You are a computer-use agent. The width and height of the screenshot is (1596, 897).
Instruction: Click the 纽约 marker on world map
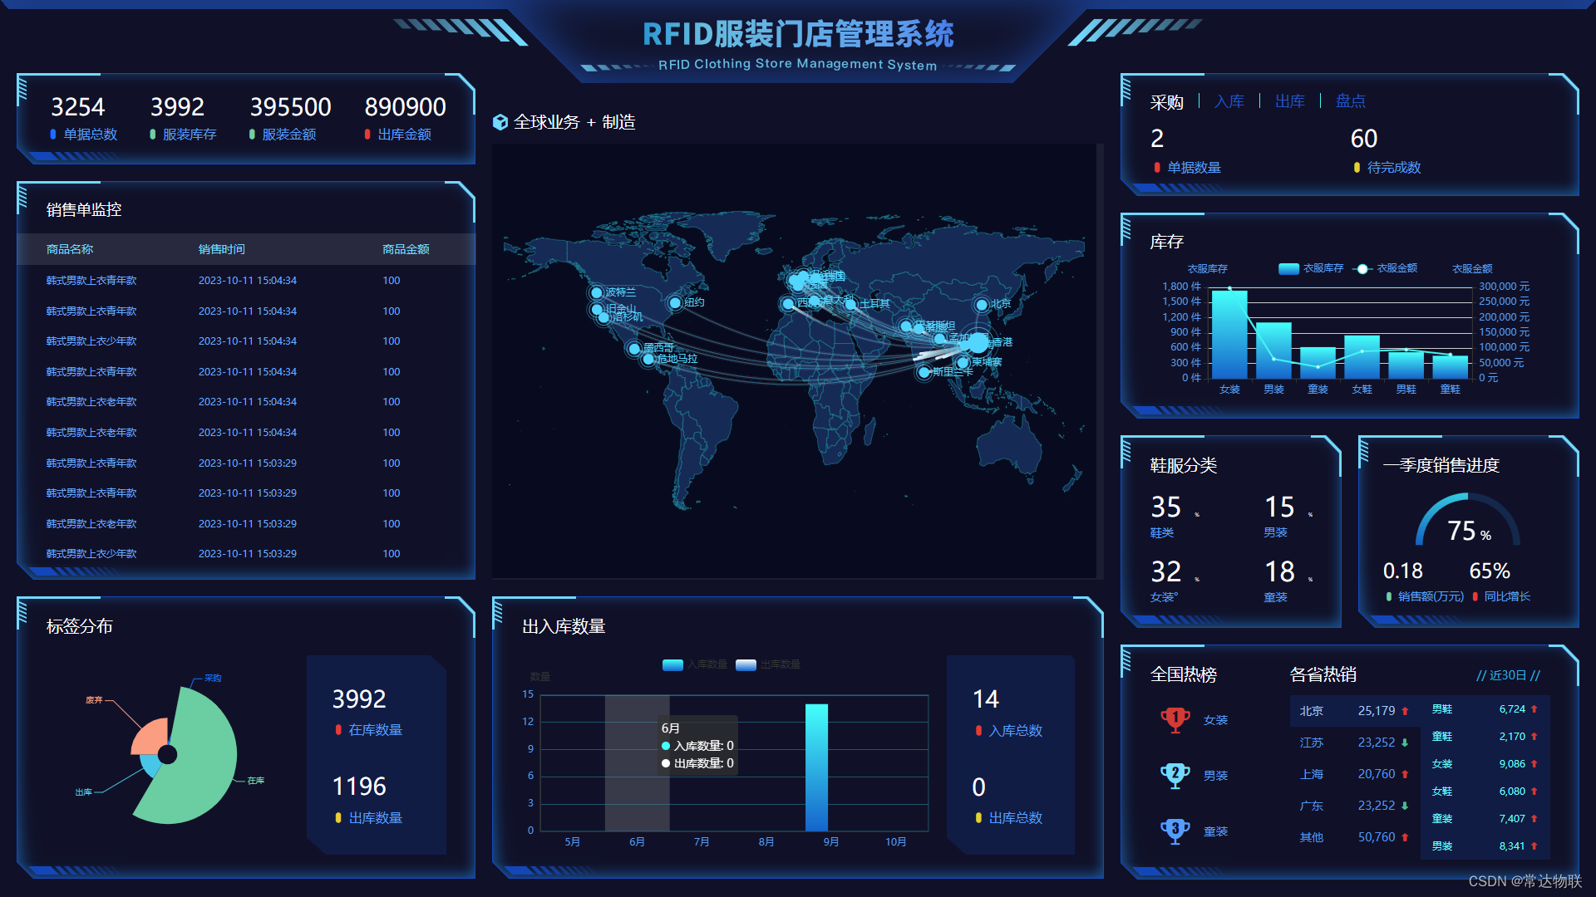tap(675, 303)
